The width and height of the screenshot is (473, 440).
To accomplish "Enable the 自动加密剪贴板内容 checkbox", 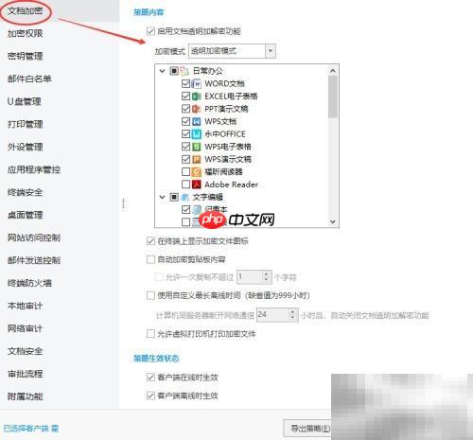I will pos(150,259).
